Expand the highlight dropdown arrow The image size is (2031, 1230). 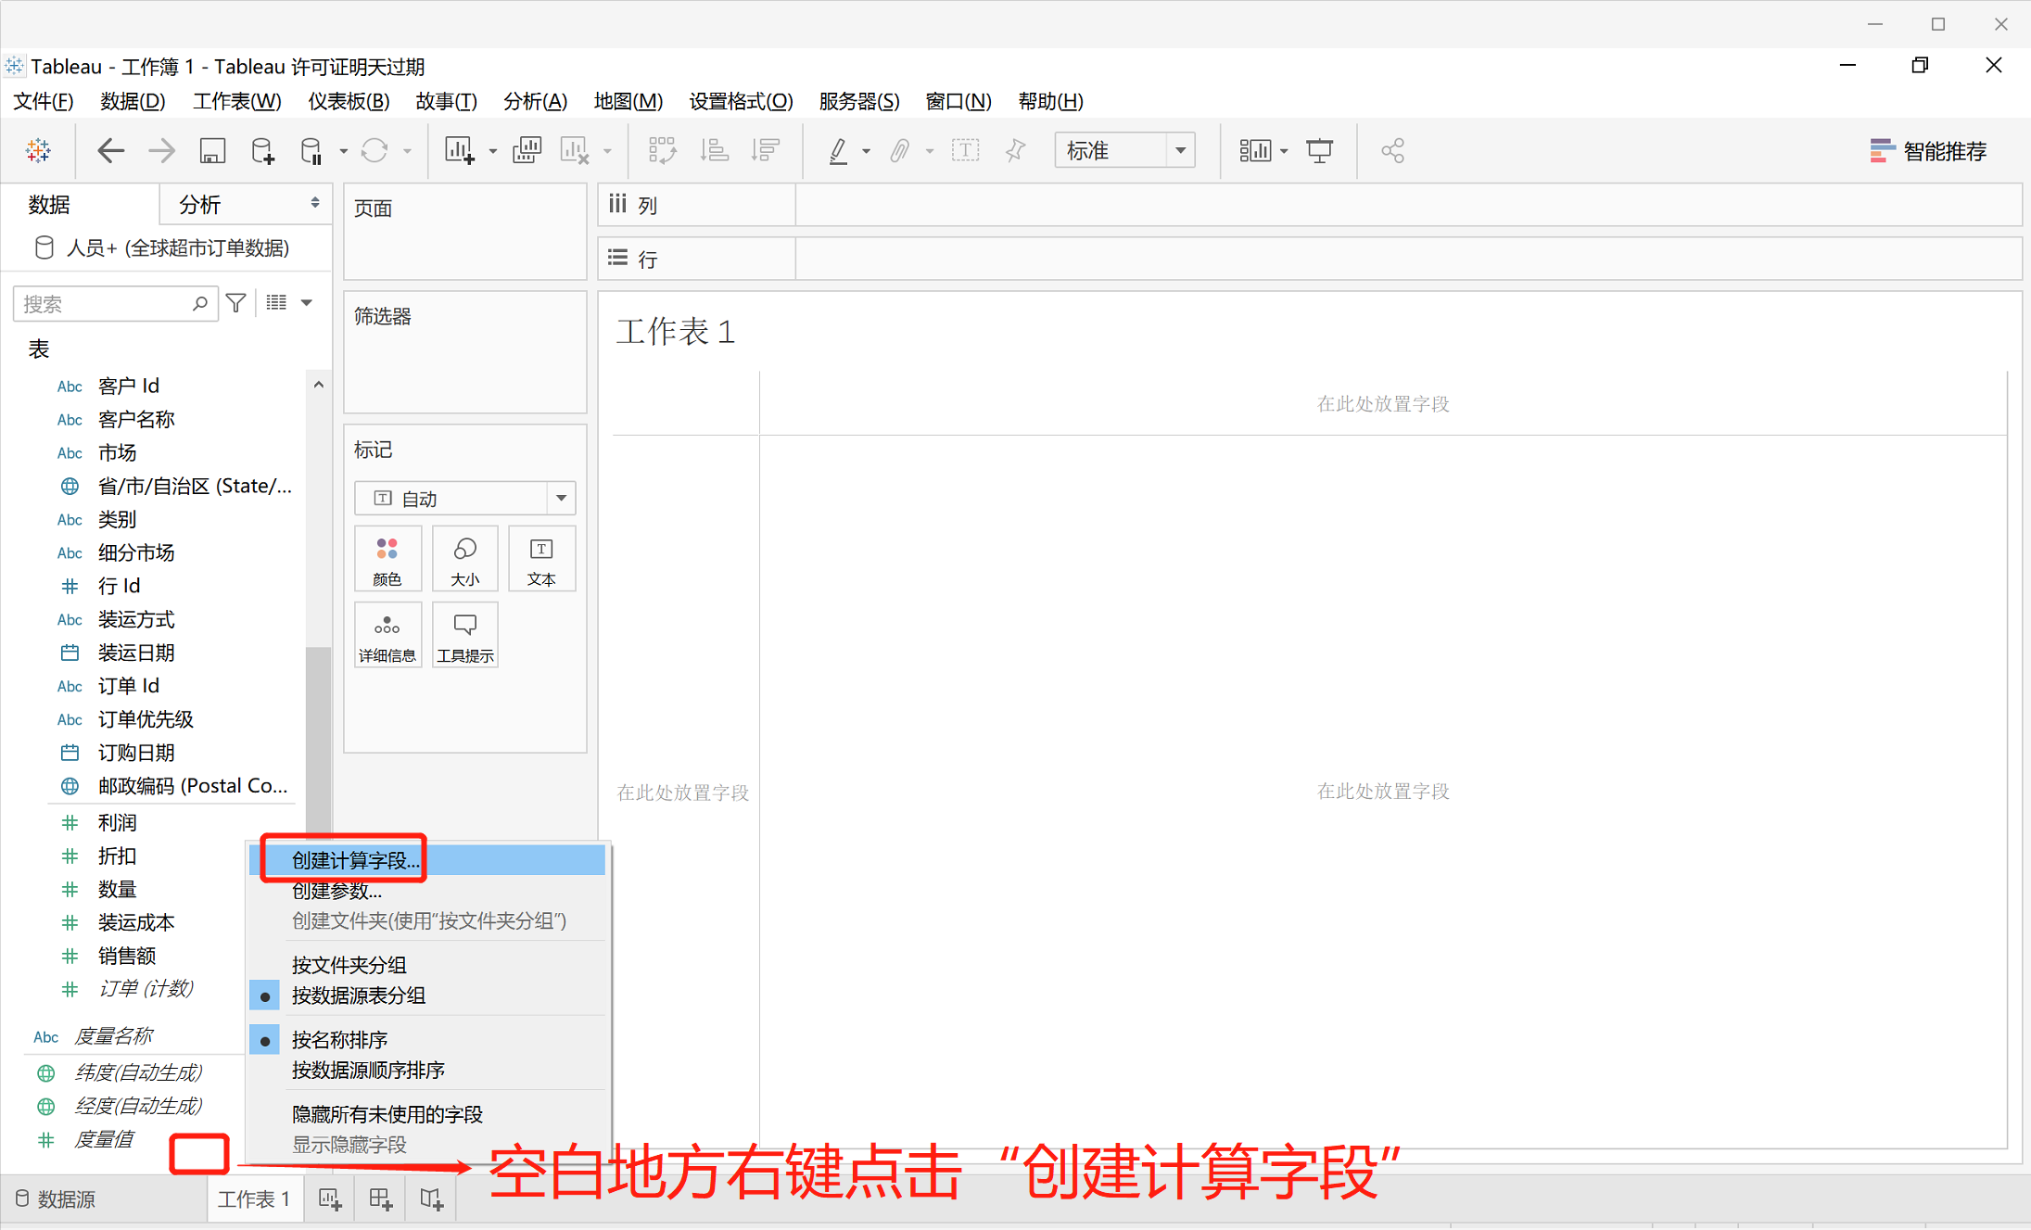pyautogui.click(x=866, y=151)
